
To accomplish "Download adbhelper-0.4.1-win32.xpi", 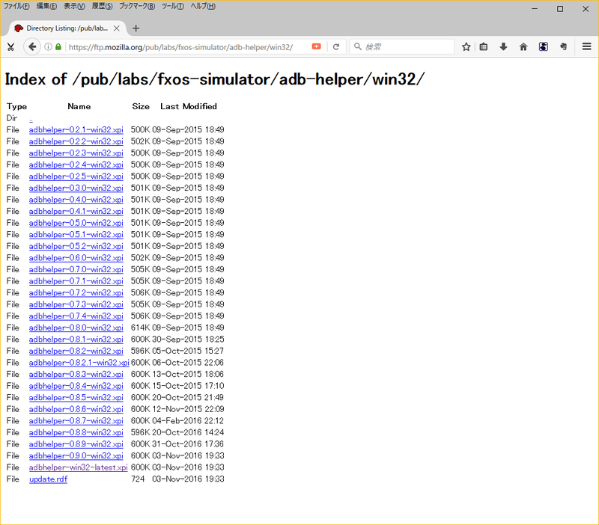I will click(76, 212).
